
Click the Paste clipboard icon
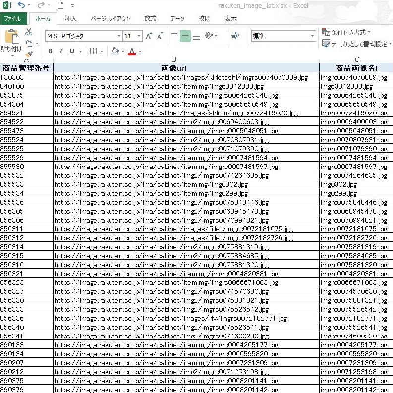click(12, 36)
